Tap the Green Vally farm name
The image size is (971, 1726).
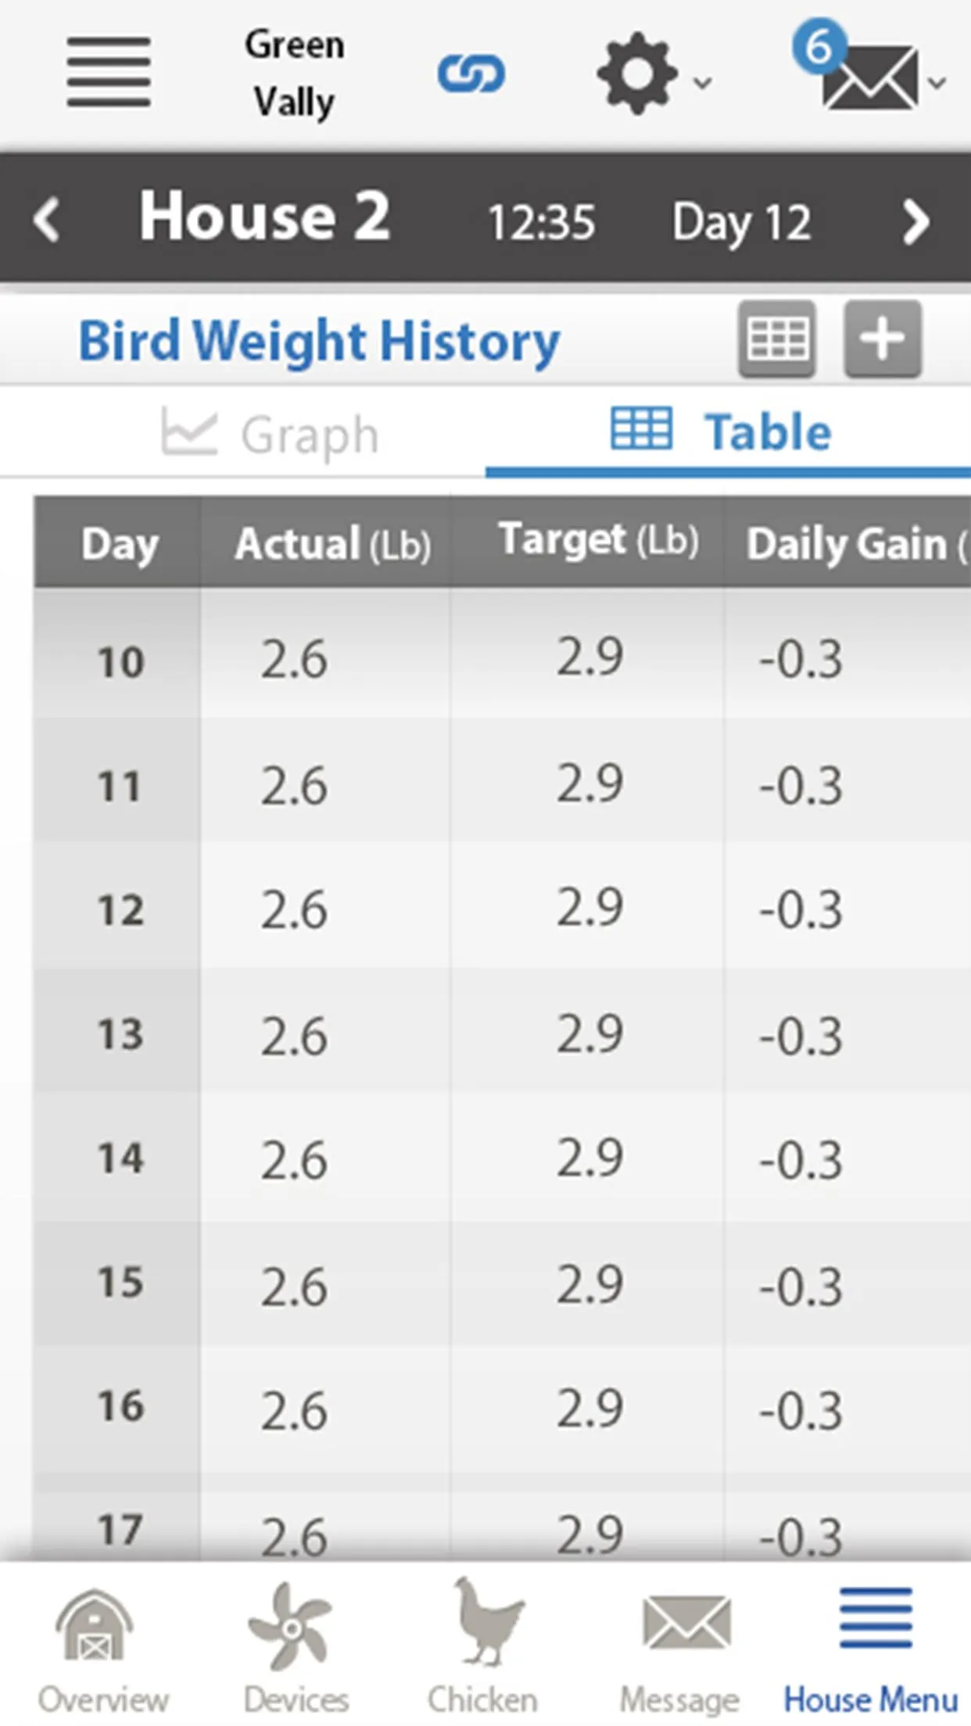click(x=295, y=73)
